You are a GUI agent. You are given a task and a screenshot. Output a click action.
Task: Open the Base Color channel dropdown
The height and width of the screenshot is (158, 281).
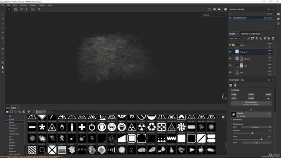click(x=235, y=39)
